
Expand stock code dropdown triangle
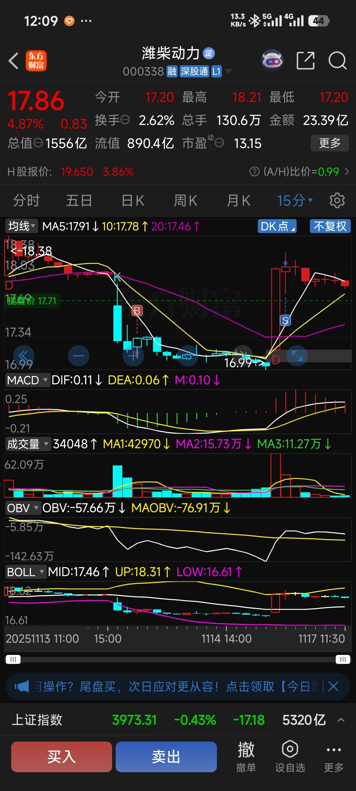click(x=228, y=71)
